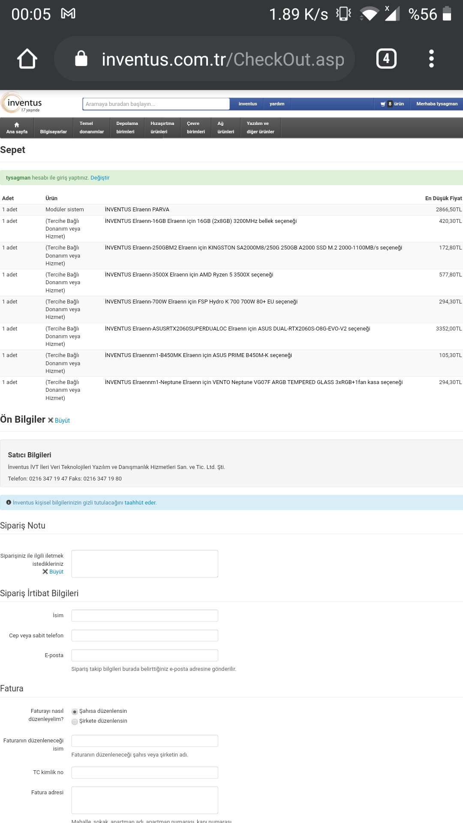This screenshot has width=463, height=823.
Task: Focus the site search field
Action: tap(156, 104)
